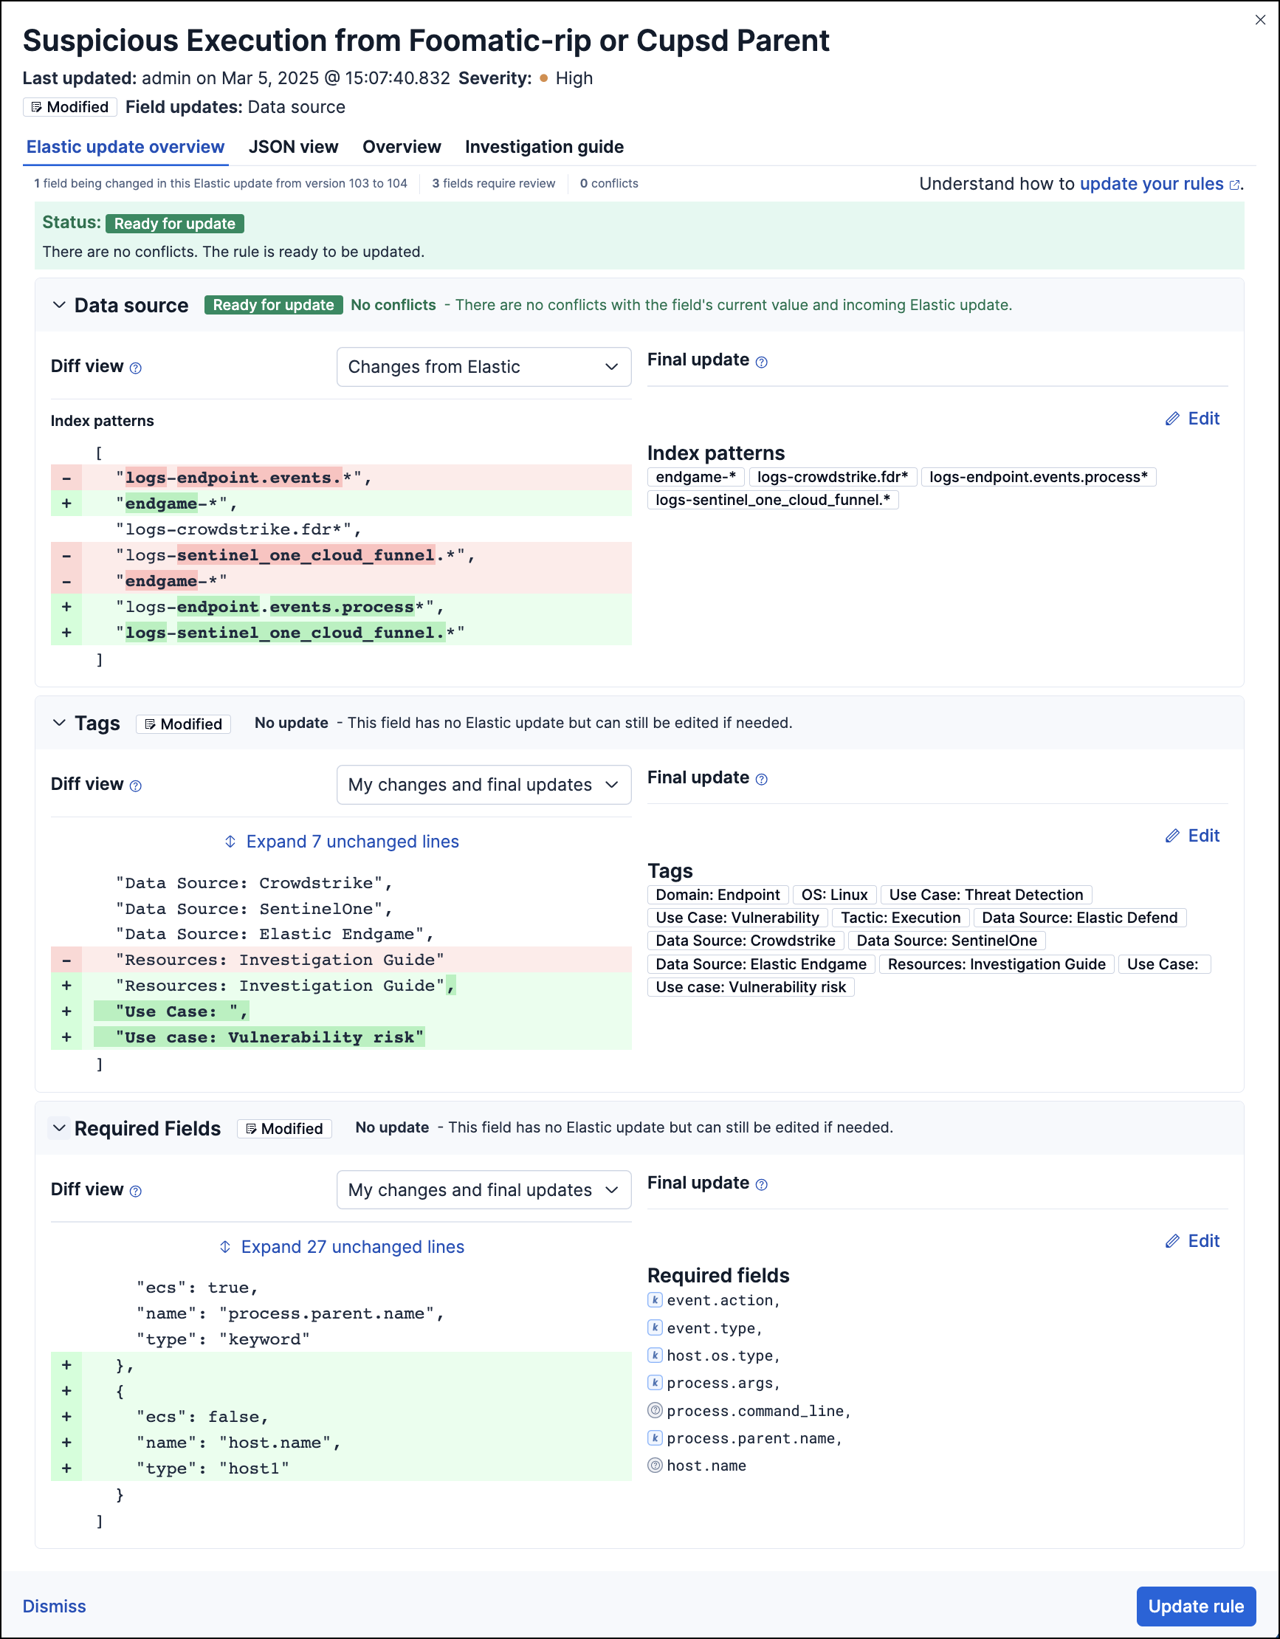Click the external link icon beside update your rules
This screenshot has height=1639, width=1280.
[x=1234, y=185]
